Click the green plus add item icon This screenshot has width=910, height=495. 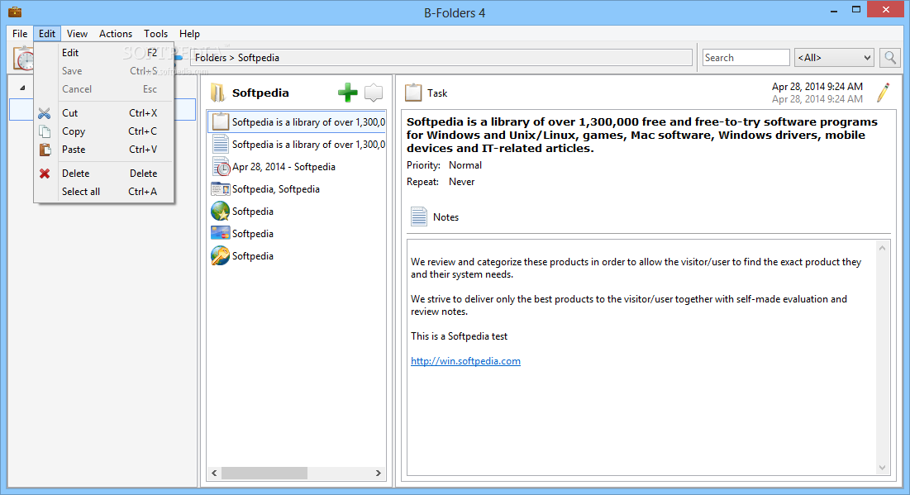coord(348,93)
